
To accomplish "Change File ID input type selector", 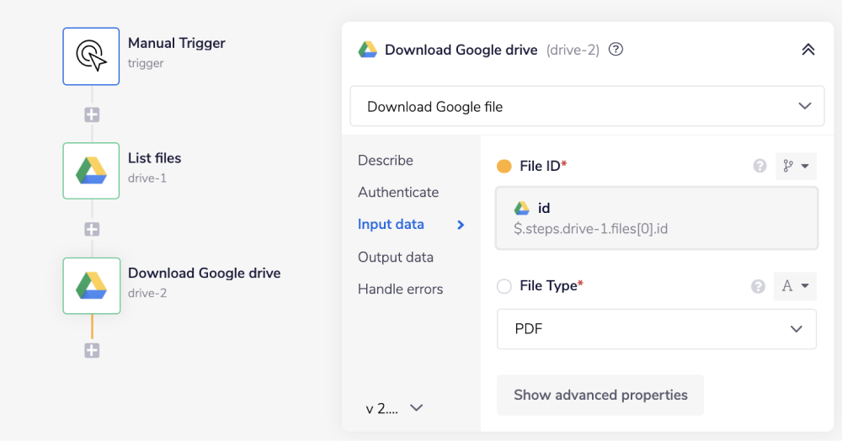I will 796,167.
